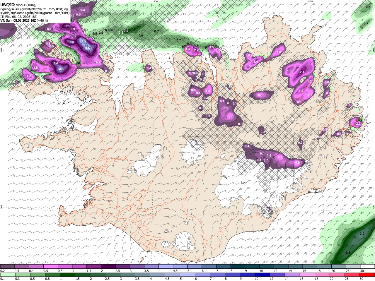Click the 1.9 snowfall value label
Viewport: 375px width, 281px height.
(x=73, y=29)
